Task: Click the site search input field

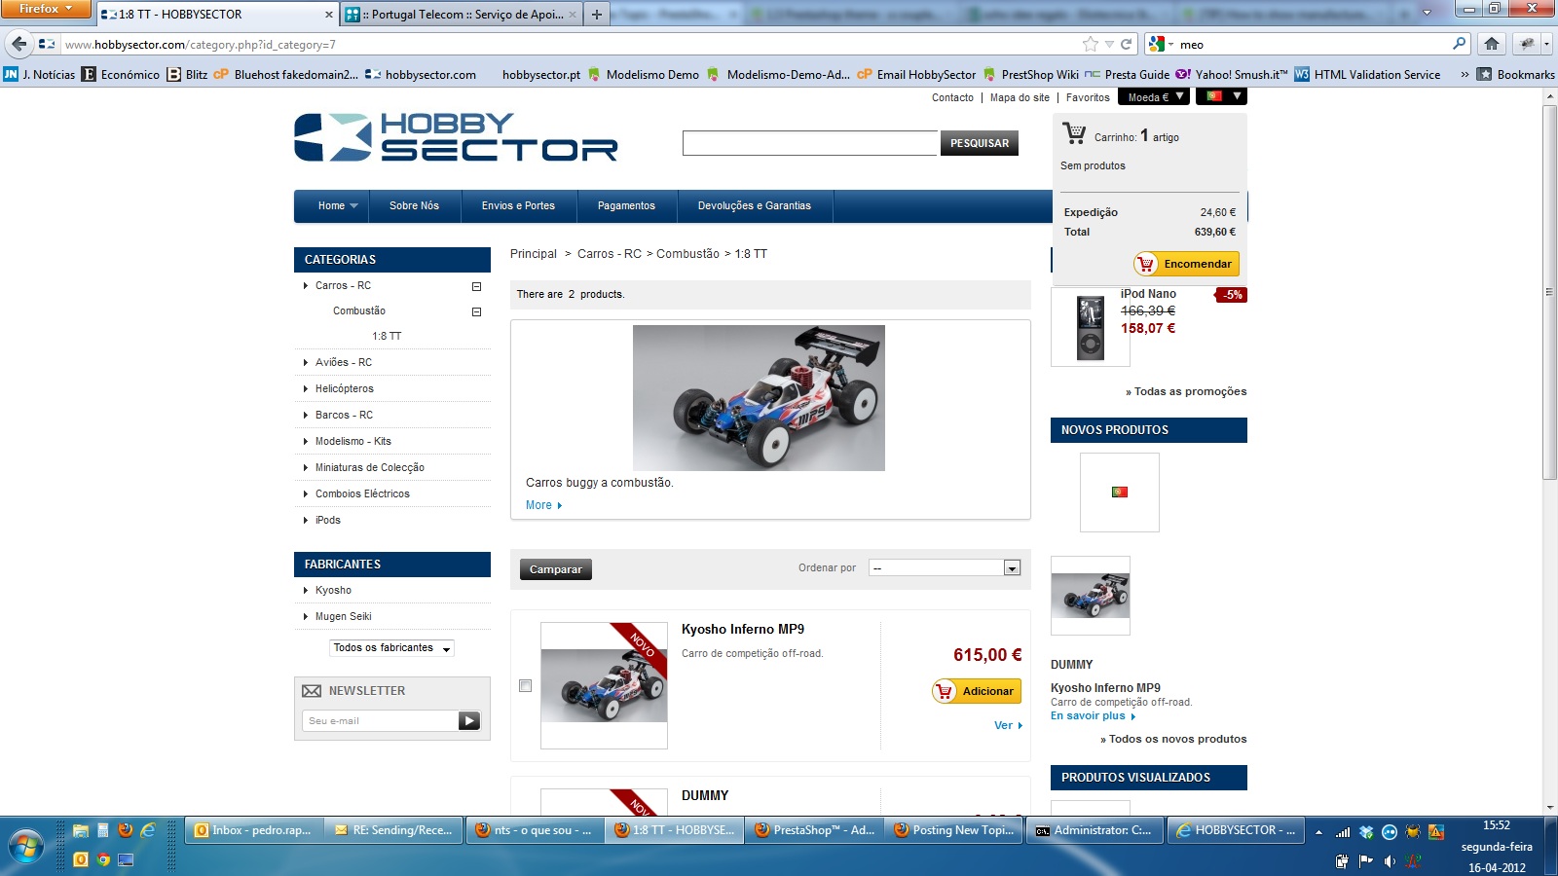Action: (x=810, y=143)
